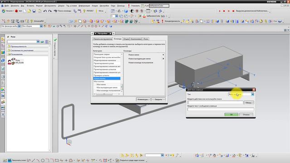290x163 pixels.
Task: Click the Клавиатура... button
Action: tap(143, 100)
